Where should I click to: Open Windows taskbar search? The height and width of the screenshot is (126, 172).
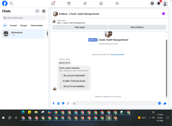coord(10,118)
